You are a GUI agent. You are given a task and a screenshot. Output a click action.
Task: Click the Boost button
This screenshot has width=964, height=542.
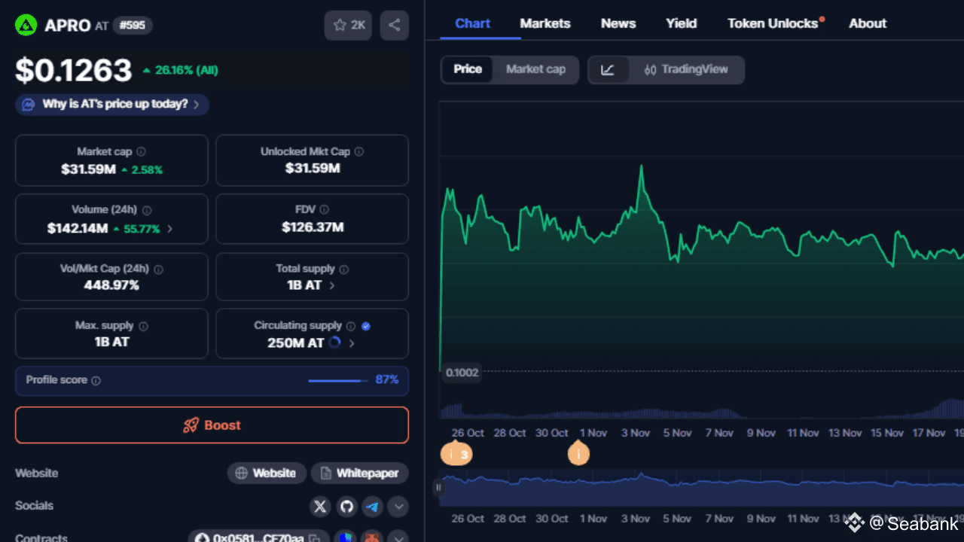point(212,425)
